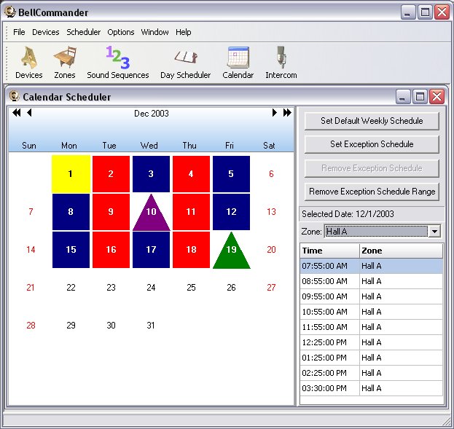Open the Calendar toolbar icon
This screenshot has height=429, width=454.
coord(238,62)
